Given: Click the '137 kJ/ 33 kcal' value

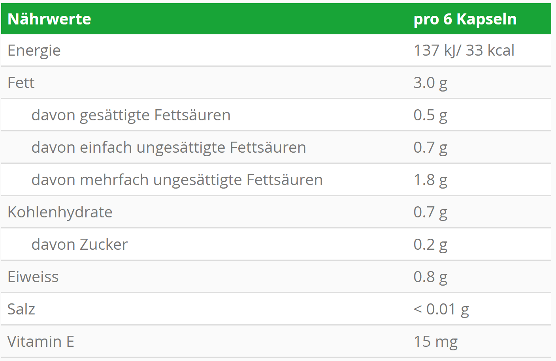Looking at the screenshot, I should tap(464, 51).
